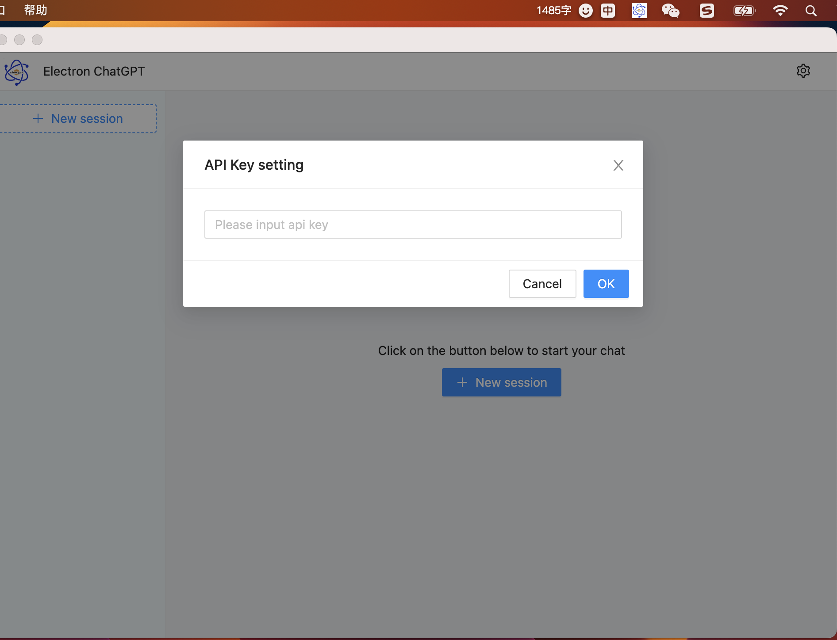Image resolution: width=837 pixels, height=640 pixels.
Task: Open the WeChat menu bar icon
Action: [x=670, y=11]
